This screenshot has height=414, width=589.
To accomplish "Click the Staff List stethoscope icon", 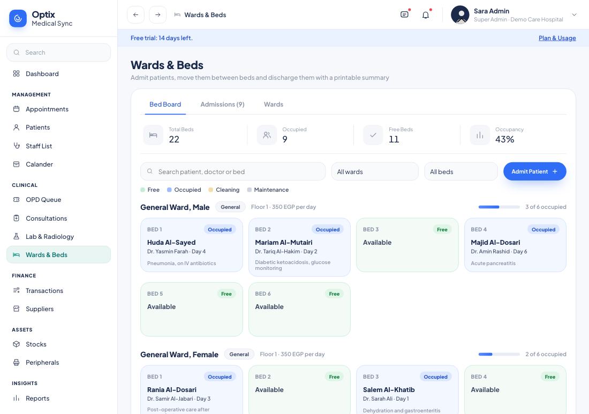I will pos(17,146).
